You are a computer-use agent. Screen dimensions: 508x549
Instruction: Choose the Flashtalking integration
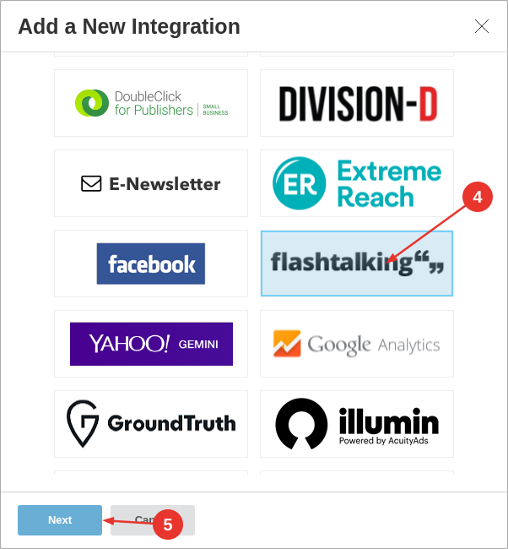coord(357,264)
